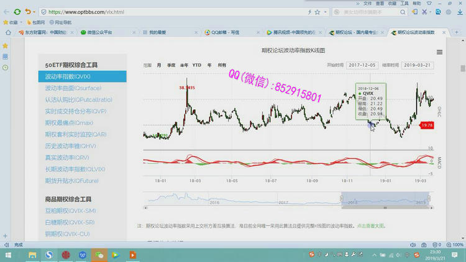Select the 半年 range option
Screen dimensions: 466x262
(x=184, y=65)
